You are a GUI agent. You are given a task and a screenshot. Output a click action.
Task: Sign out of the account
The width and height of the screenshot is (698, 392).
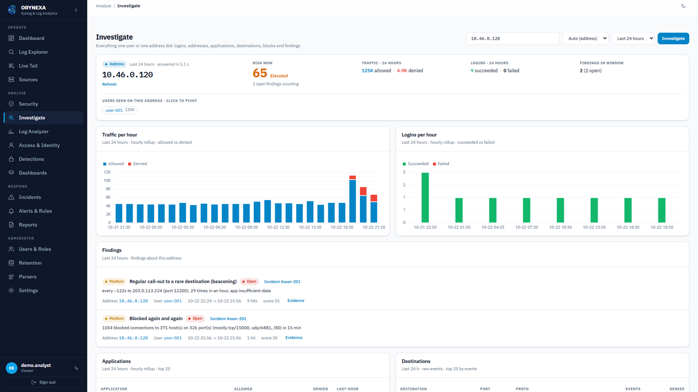point(43,382)
